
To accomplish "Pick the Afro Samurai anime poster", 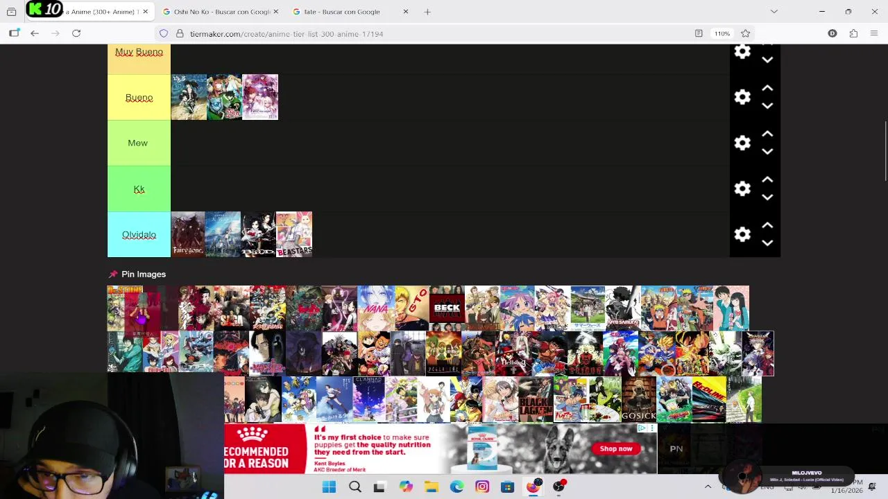I will pyautogui.click(x=622, y=308).
